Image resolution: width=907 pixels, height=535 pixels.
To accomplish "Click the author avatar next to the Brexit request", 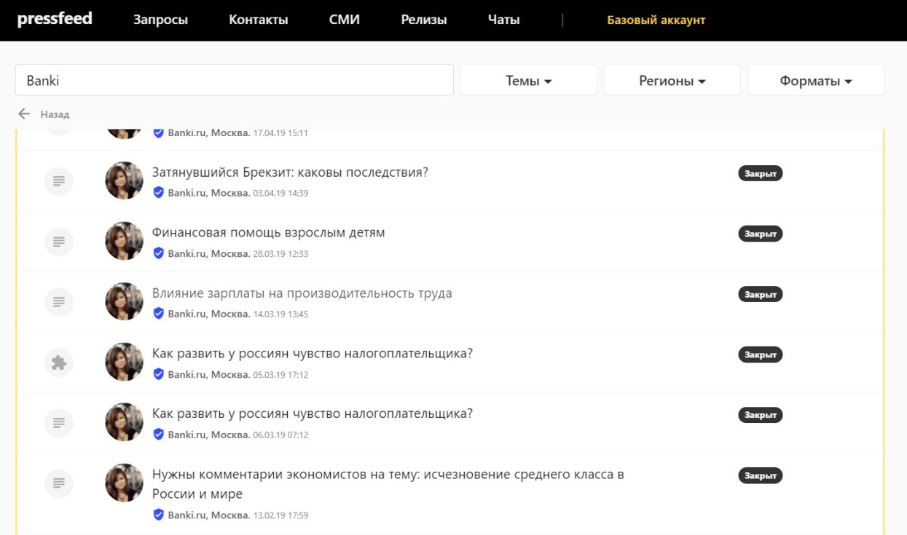I will tap(124, 181).
